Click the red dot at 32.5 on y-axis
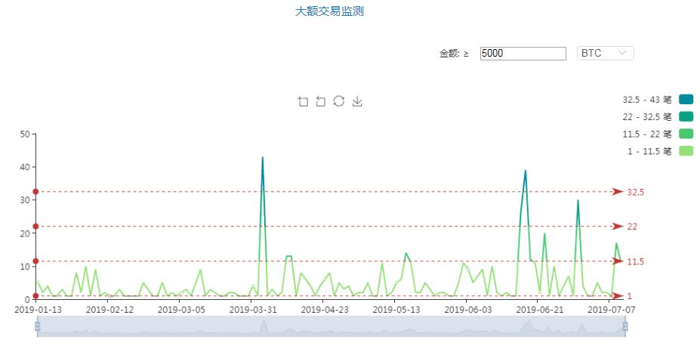Image resolution: width=700 pixels, height=349 pixels. tap(35, 192)
